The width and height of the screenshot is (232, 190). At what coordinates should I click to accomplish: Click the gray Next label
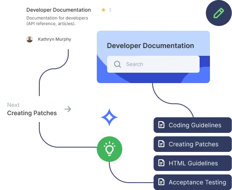(13, 105)
